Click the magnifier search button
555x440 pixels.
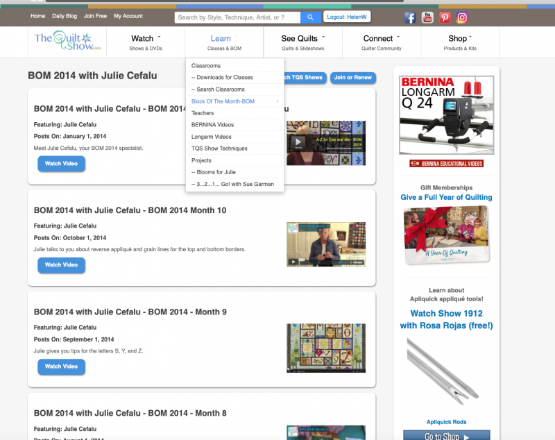(311, 17)
